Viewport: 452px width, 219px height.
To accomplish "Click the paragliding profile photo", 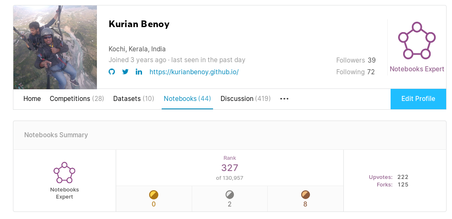I will tap(55, 47).
